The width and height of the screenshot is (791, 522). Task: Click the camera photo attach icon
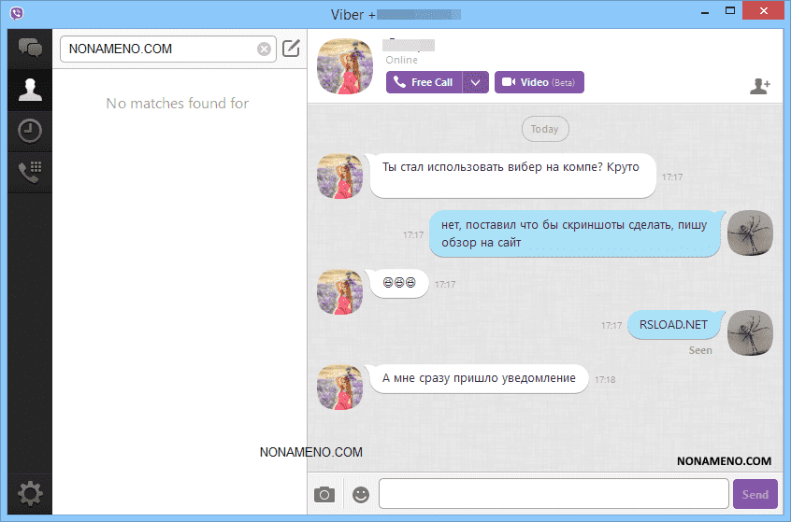coord(324,494)
